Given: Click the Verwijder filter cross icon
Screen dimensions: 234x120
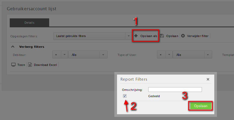Looking at the screenshot, I should click(183, 36).
